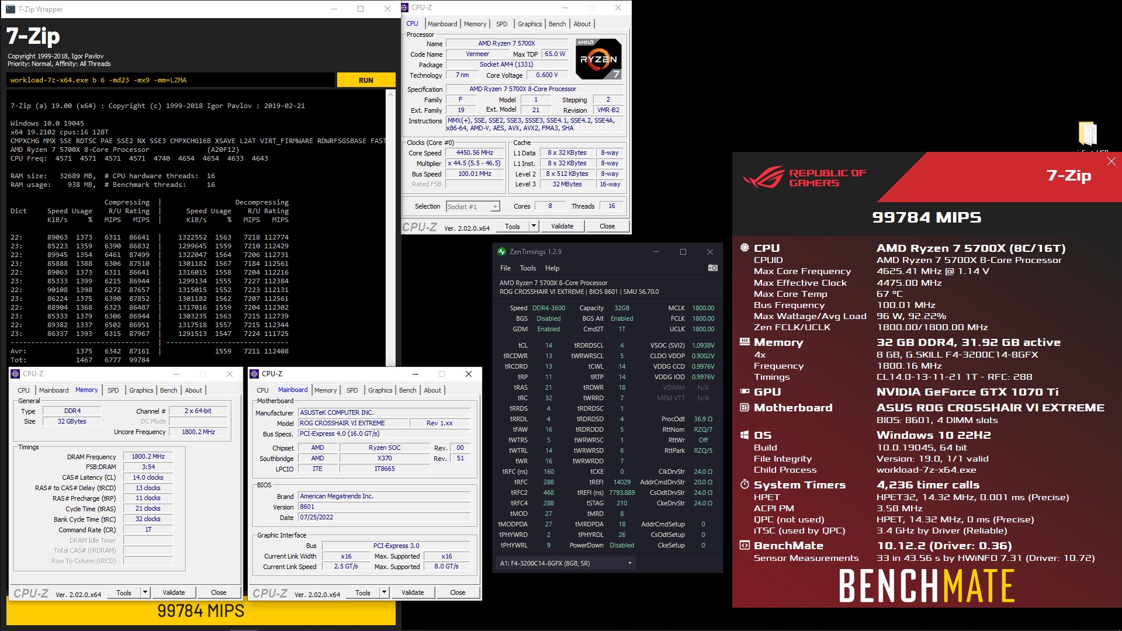Click the ZenTimings title bar app icon
Viewport: 1122px width, 631px height.
pyautogui.click(x=501, y=252)
